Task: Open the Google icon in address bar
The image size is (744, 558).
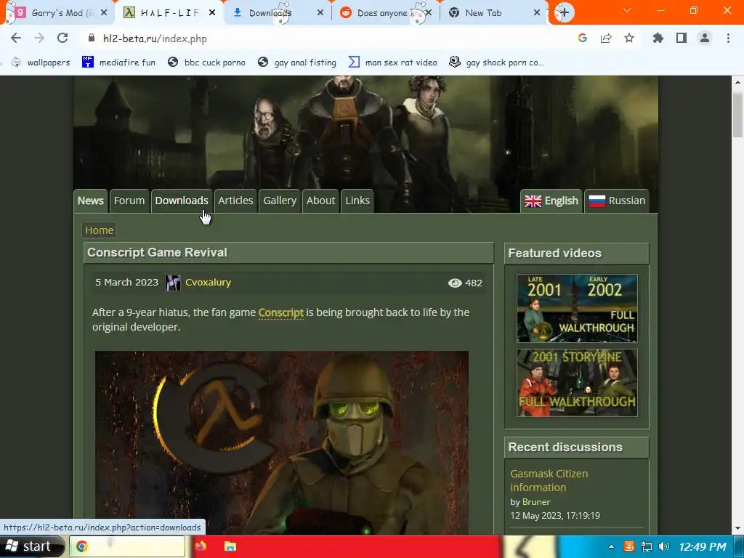Action: click(582, 38)
